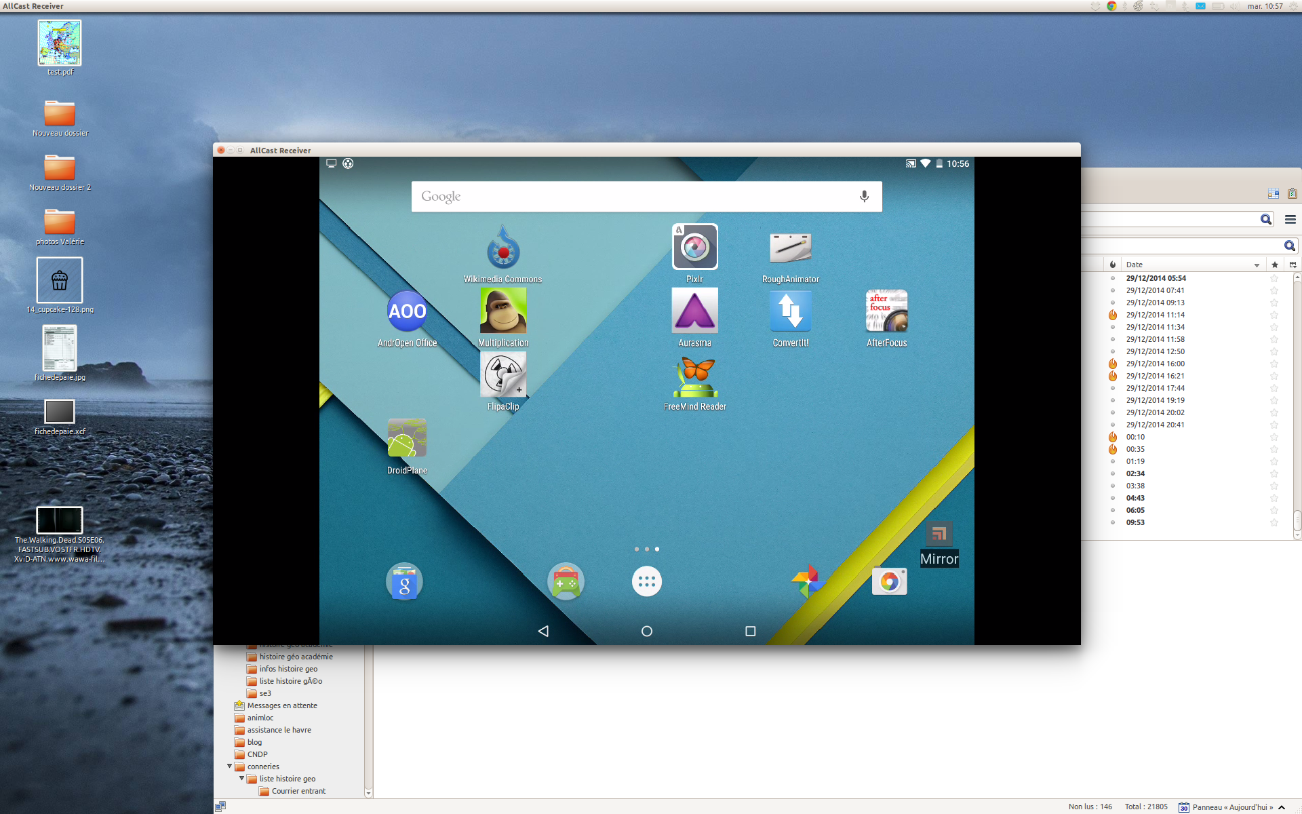This screenshot has height=814, width=1302.
Task: Star the 29/12/2014 05:54 message
Action: [1274, 278]
